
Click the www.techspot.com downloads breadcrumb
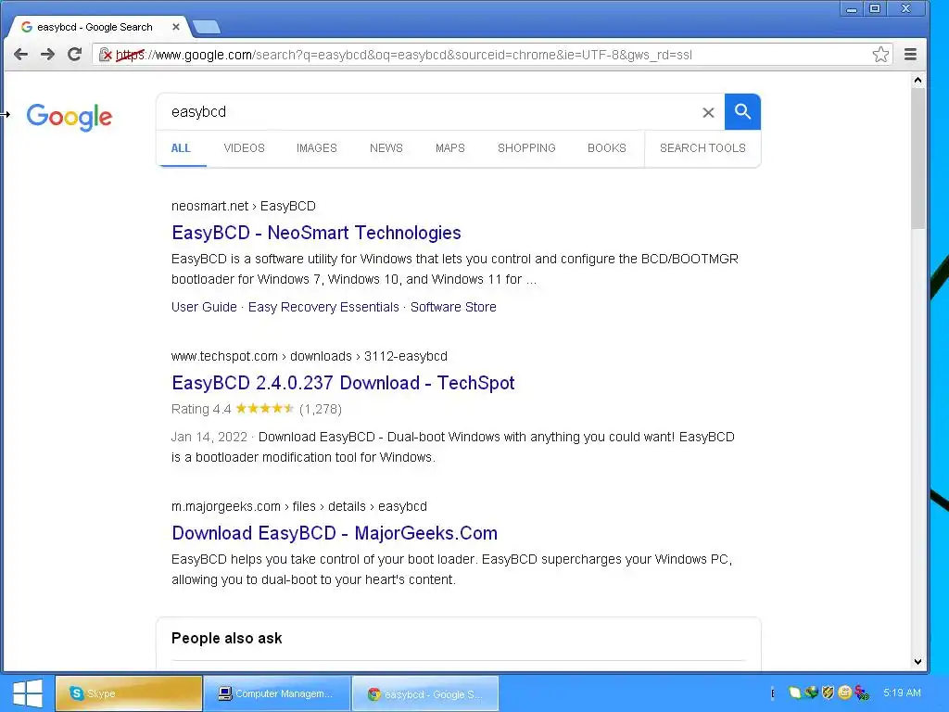(310, 356)
